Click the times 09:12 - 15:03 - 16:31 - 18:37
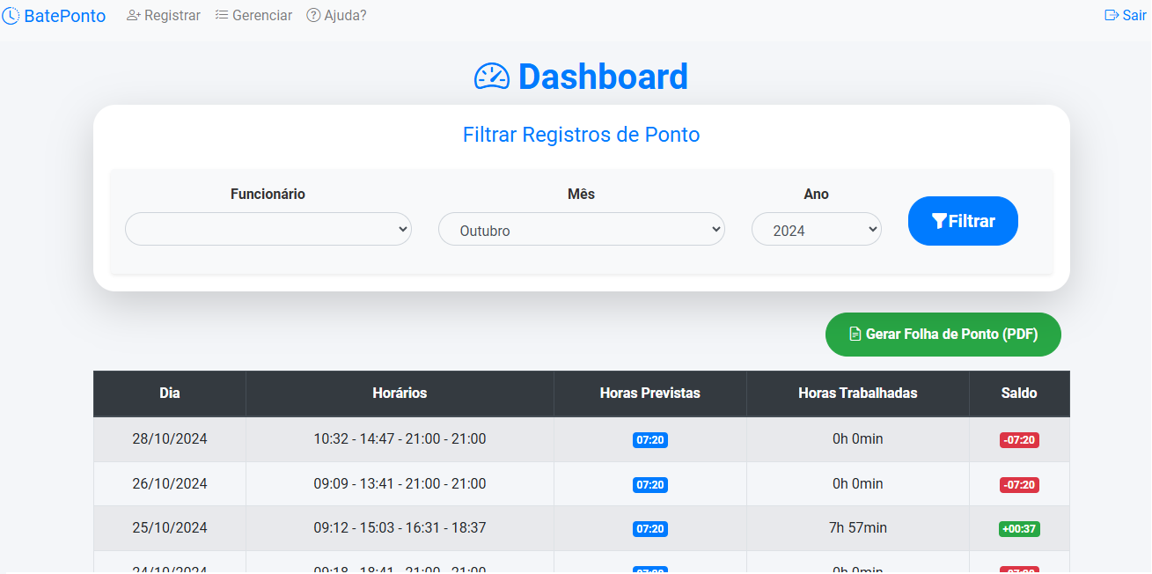The height and width of the screenshot is (574, 1152). coord(400,528)
